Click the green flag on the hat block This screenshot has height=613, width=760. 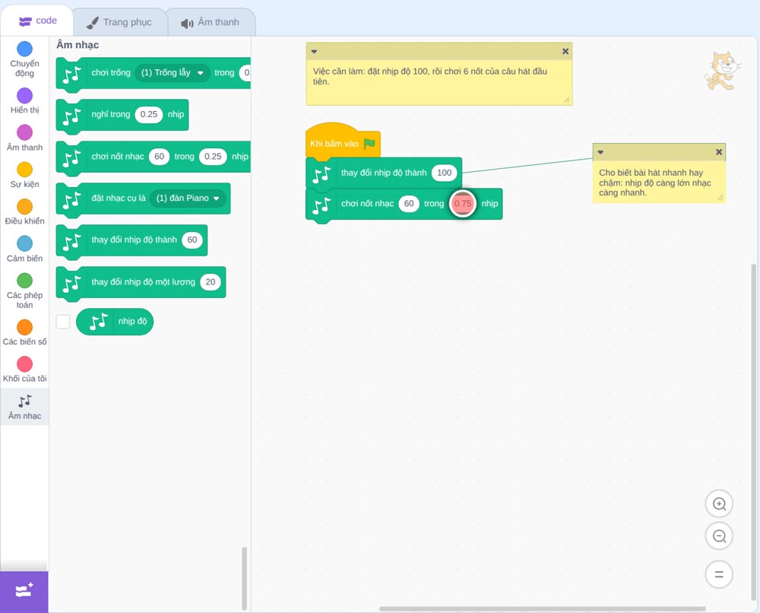point(369,144)
